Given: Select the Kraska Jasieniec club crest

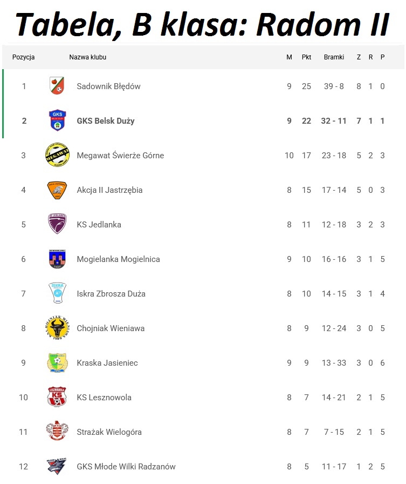Looking at the screenshot, I should (x=57, y=362).
